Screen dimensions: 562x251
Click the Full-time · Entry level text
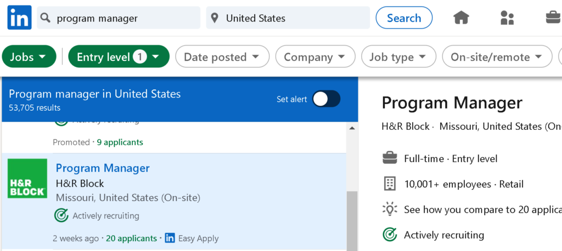click(451, 158)
